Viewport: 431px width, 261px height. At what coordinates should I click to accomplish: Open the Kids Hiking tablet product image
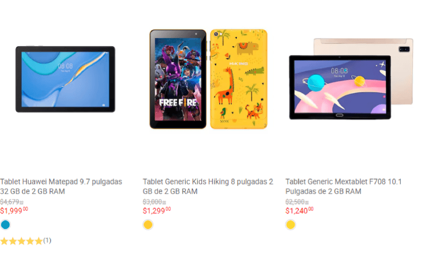pyautogui.click(x=208, y=79)
